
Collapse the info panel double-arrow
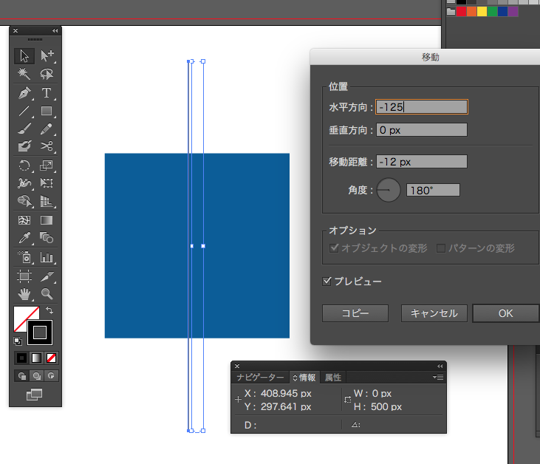(x=440, y=366)
